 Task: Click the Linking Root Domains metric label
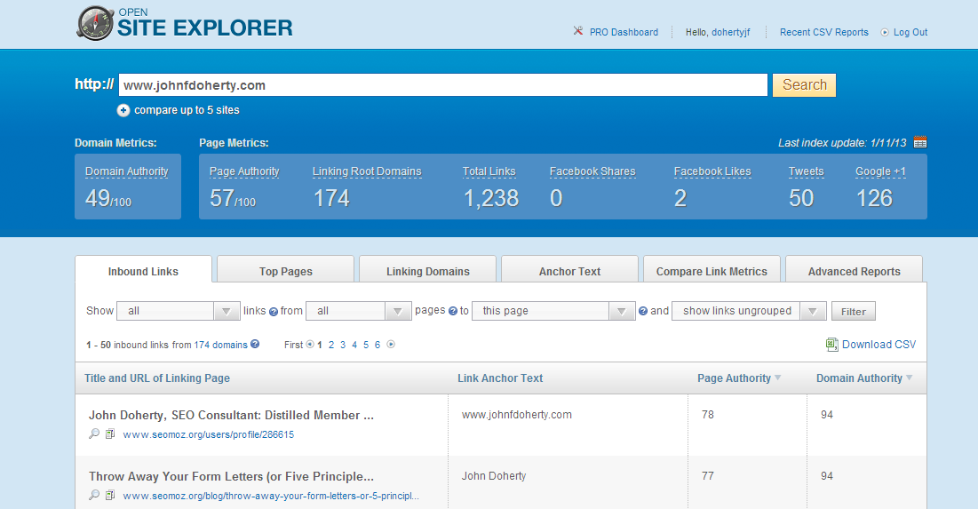[x=367, y=171]
